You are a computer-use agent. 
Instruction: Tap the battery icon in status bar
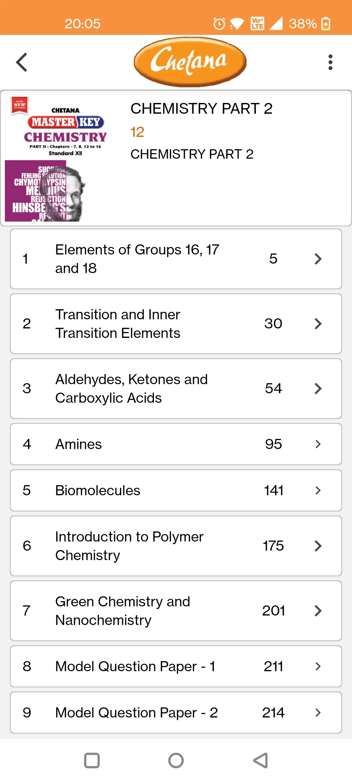[326, 24]
